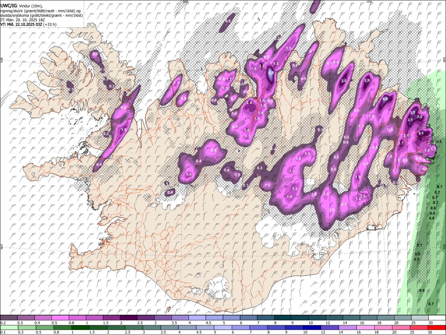
Task: Select the violet 14 swatch in the lower scale
Action: pos(348,327)
